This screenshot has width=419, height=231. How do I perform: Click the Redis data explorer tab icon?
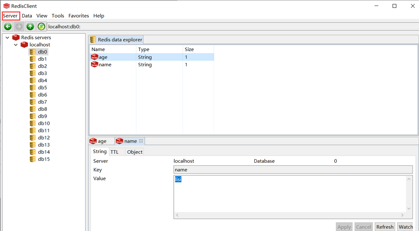tap(93, 40)
